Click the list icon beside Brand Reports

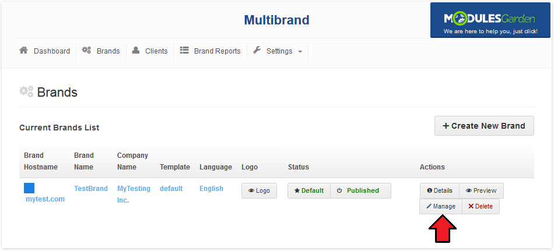[x=184, y=50]
